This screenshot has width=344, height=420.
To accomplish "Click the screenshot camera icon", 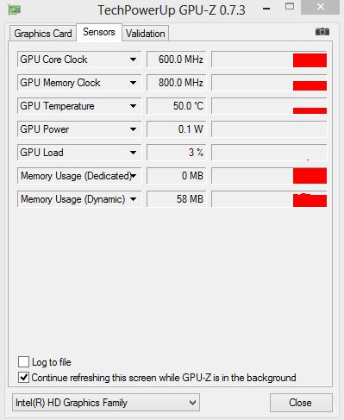I will [x=322, y=32].
